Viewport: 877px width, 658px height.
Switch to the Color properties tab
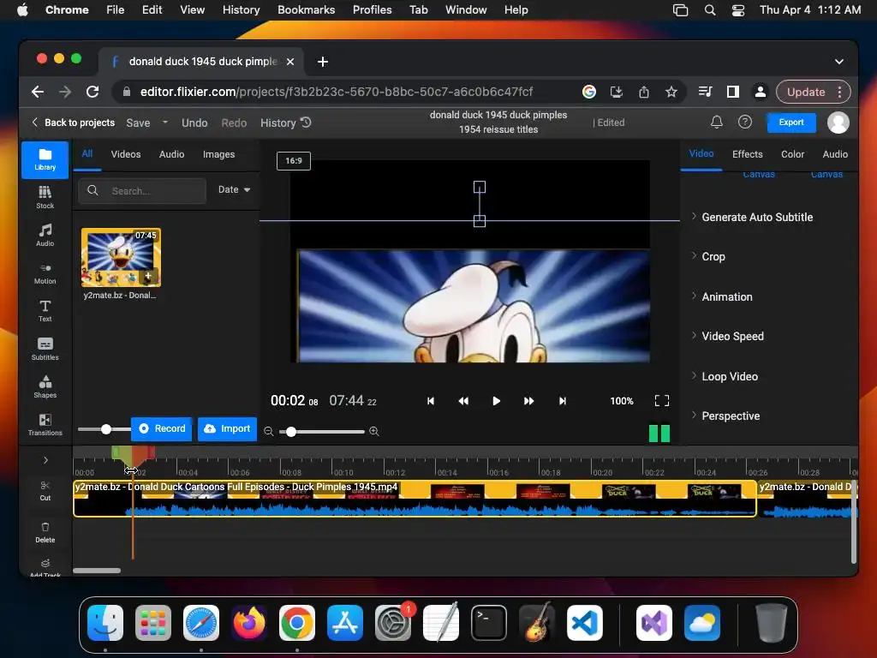792,154
